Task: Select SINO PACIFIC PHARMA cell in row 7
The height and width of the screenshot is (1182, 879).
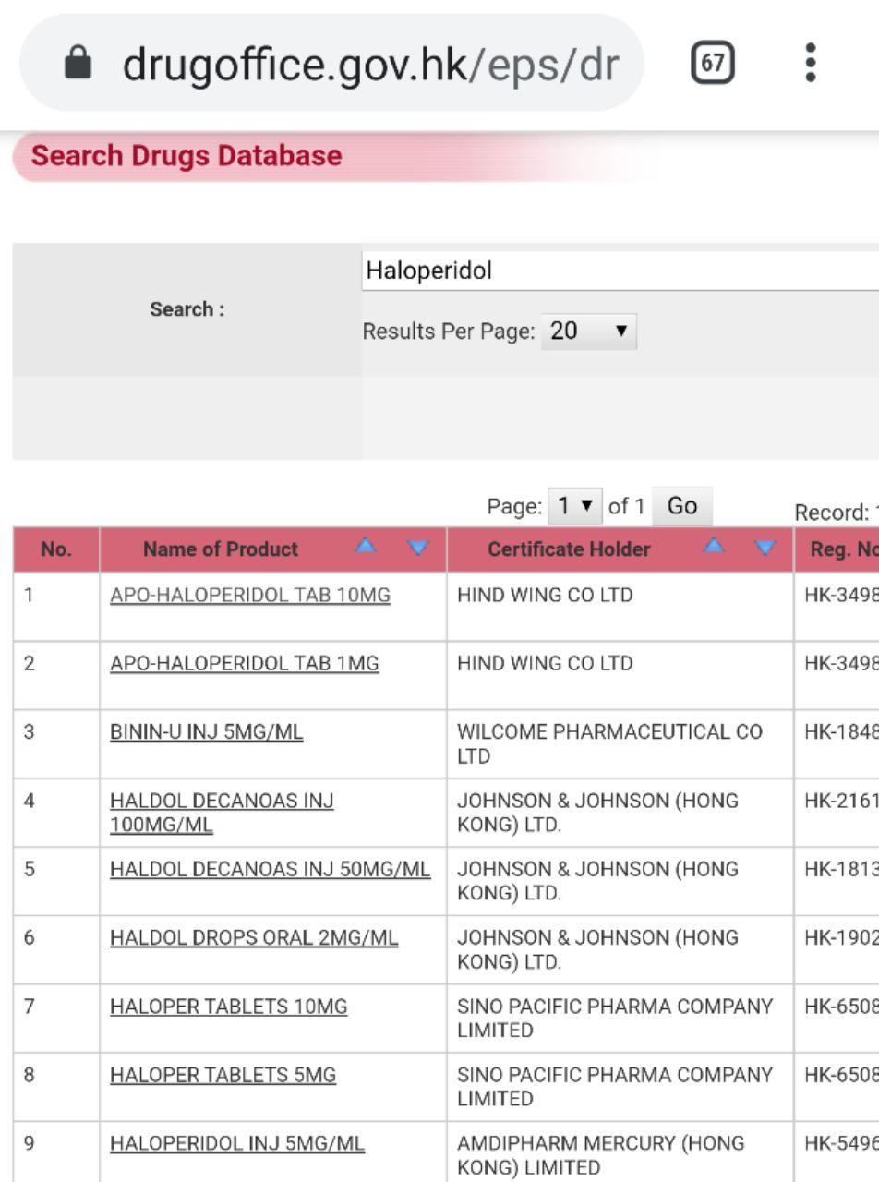Action: [620, 1018]
